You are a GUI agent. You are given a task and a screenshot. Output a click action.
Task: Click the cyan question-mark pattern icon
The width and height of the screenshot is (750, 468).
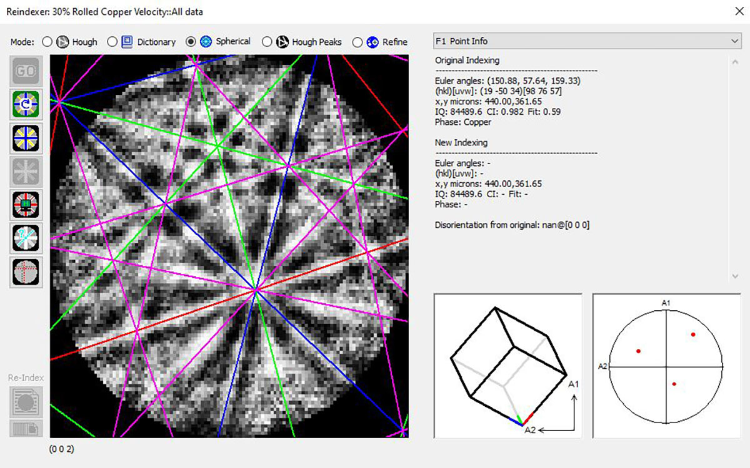tap(26, 238)
